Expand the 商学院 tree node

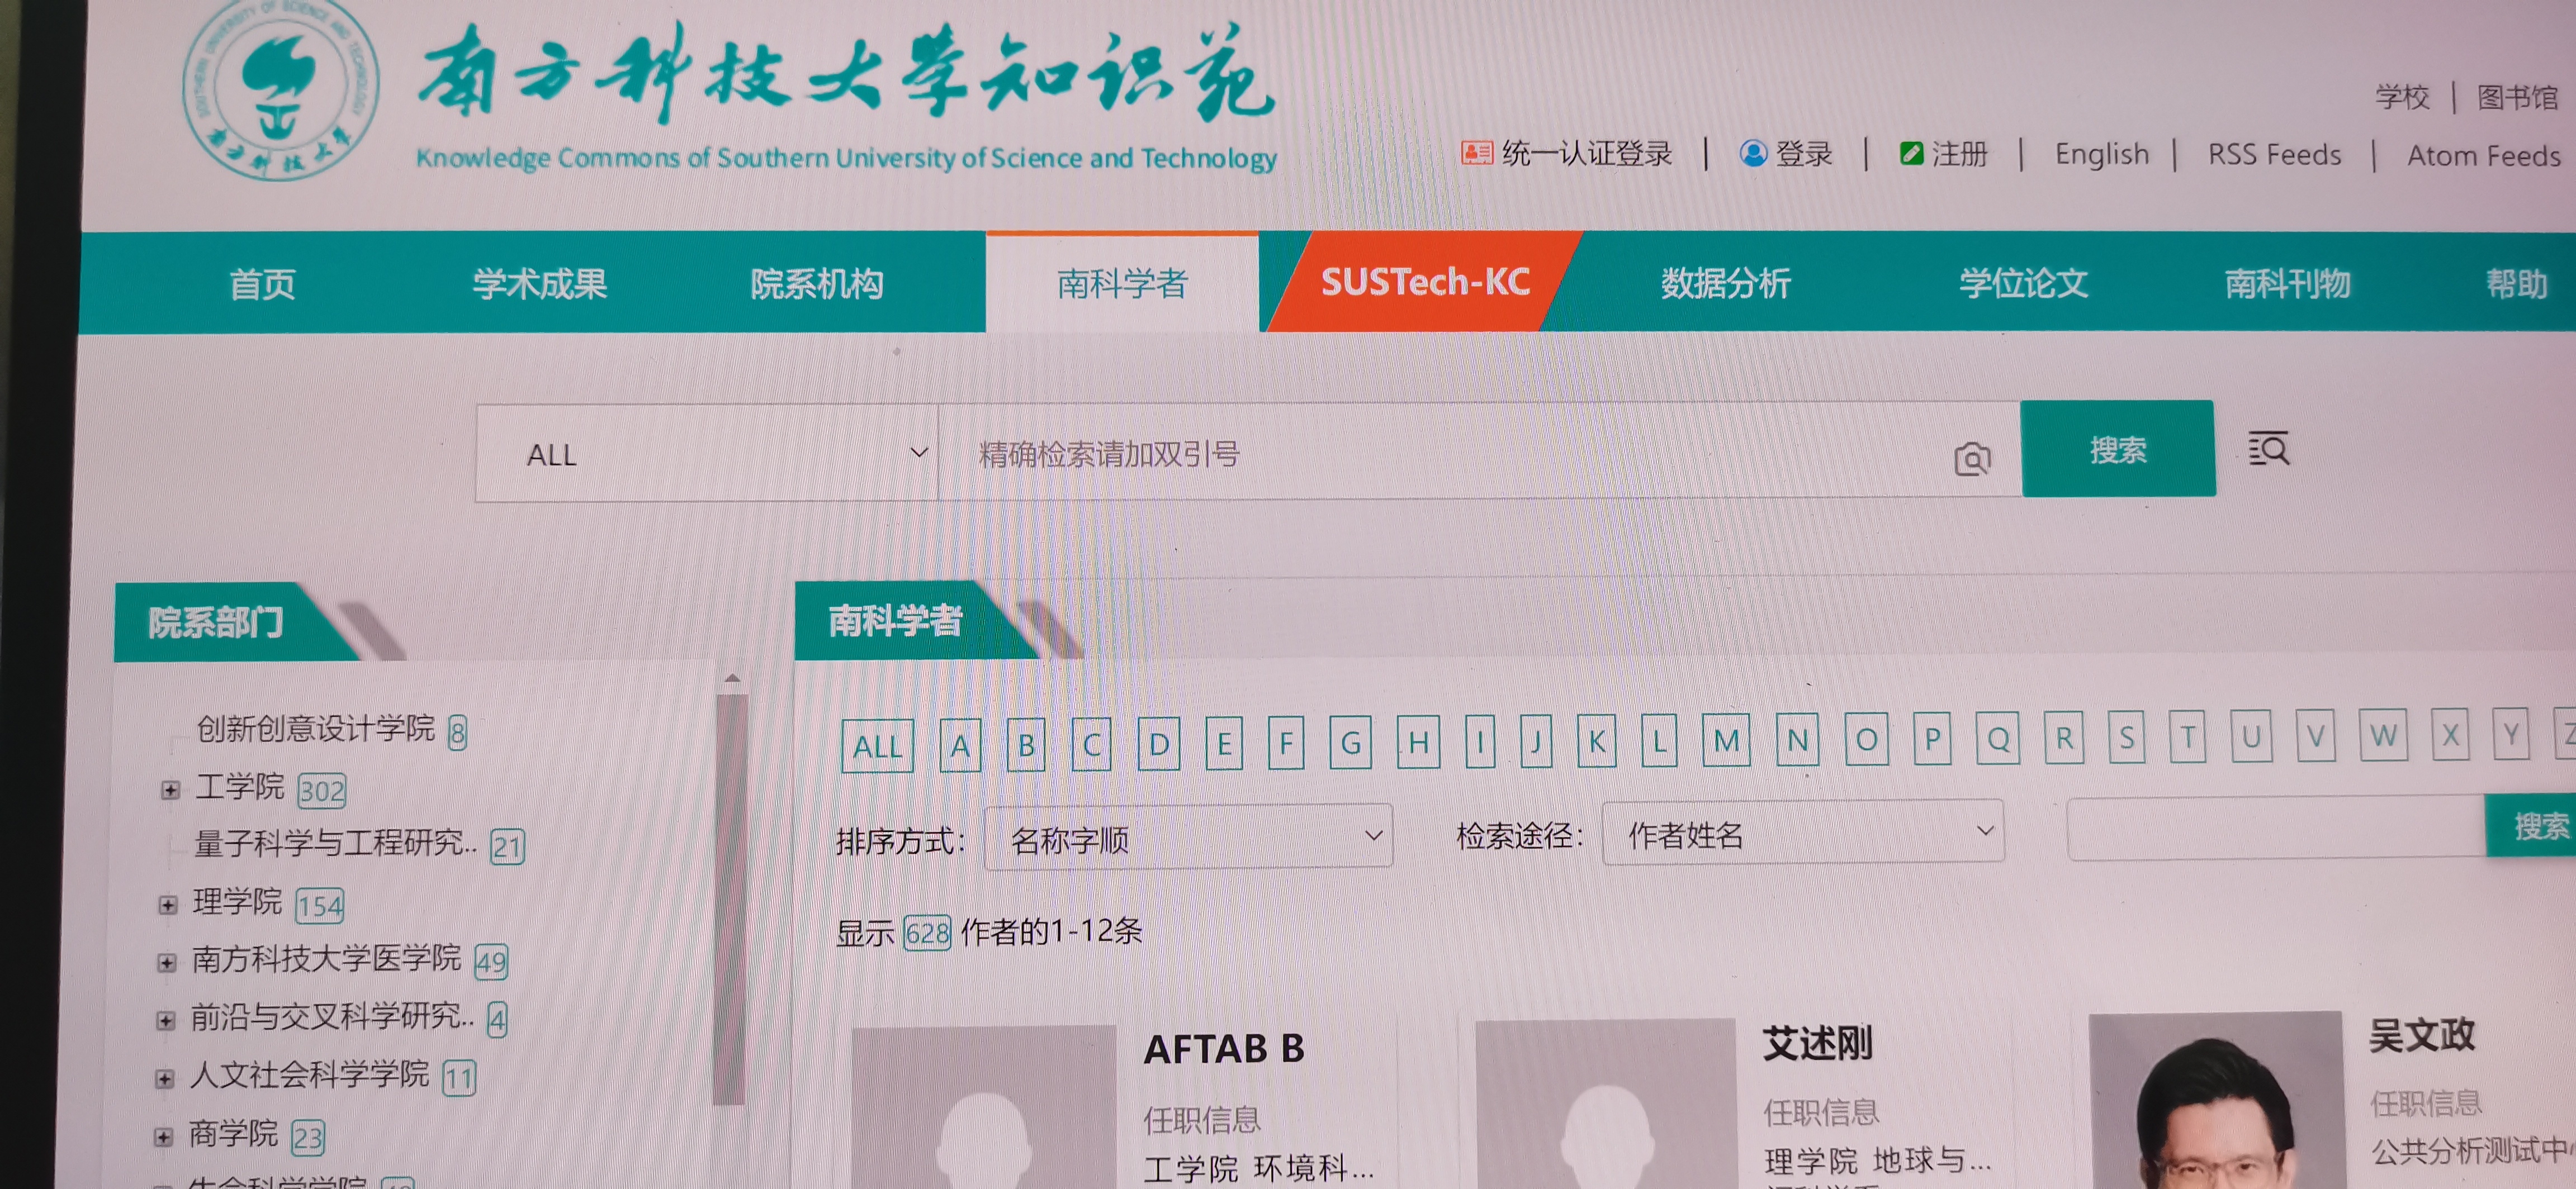[164, 1137]
